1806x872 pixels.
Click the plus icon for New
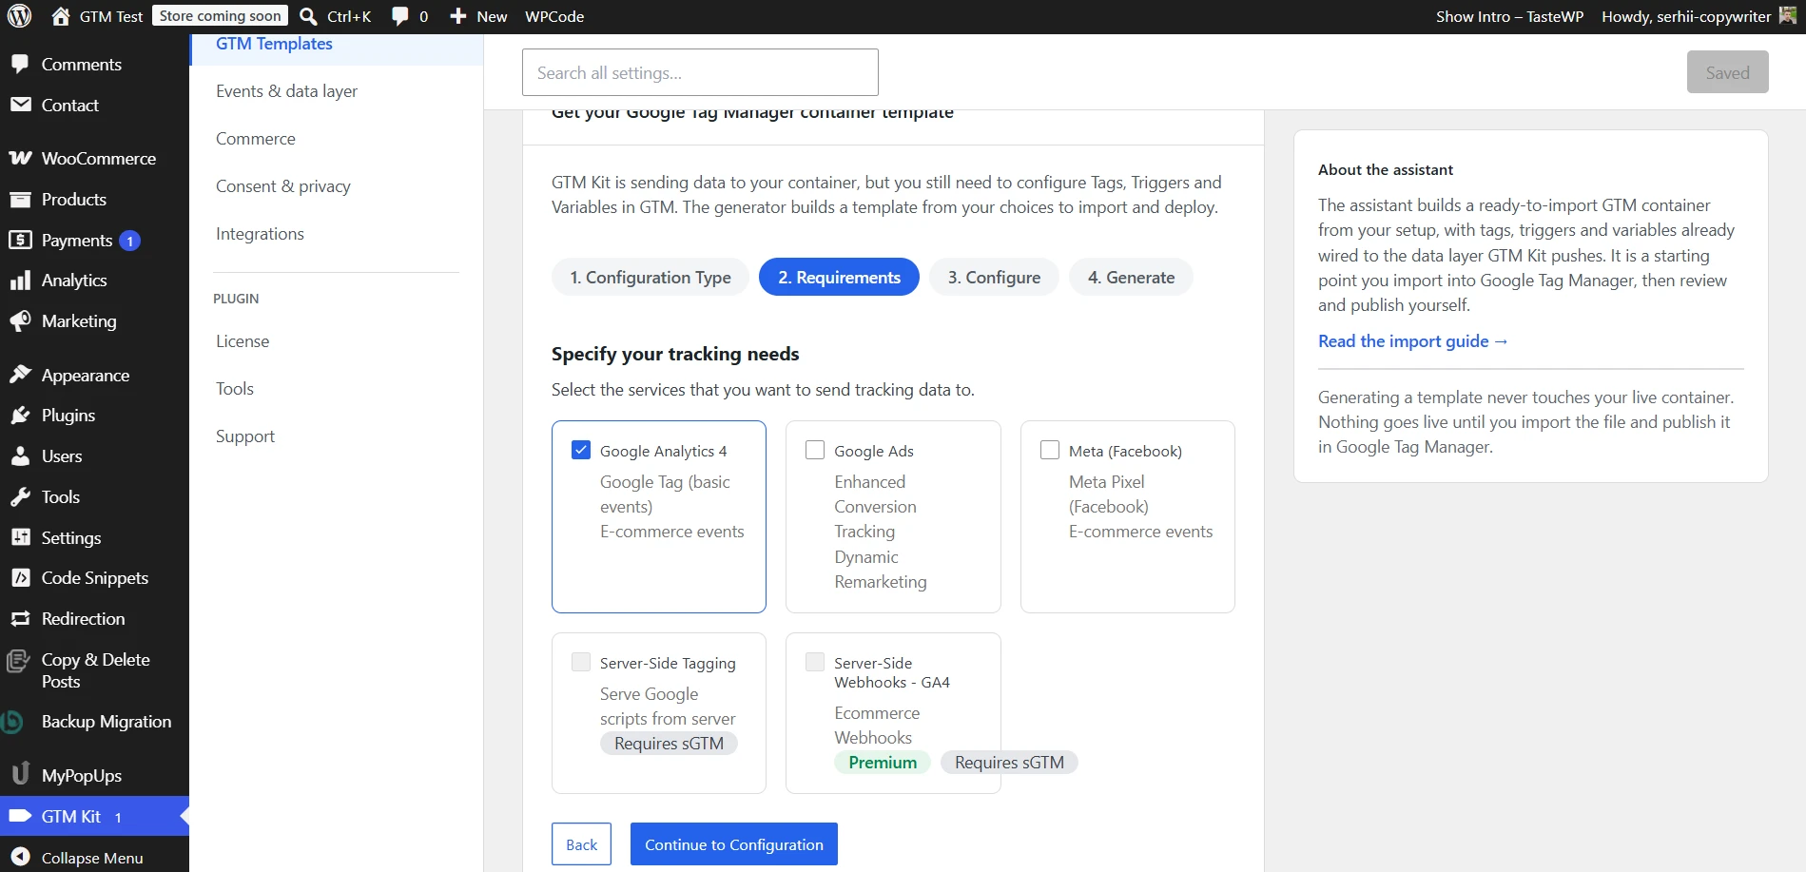458,16
